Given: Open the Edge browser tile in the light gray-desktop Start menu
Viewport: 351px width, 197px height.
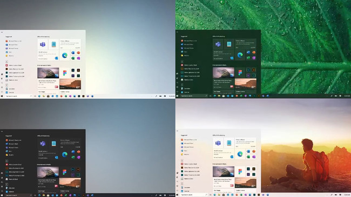Looking at the screenshot, I should [x=65, y=55].
